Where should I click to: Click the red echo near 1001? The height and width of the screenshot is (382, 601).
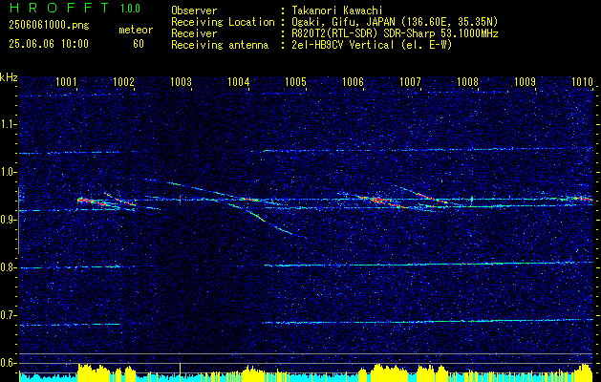(91, 202)
